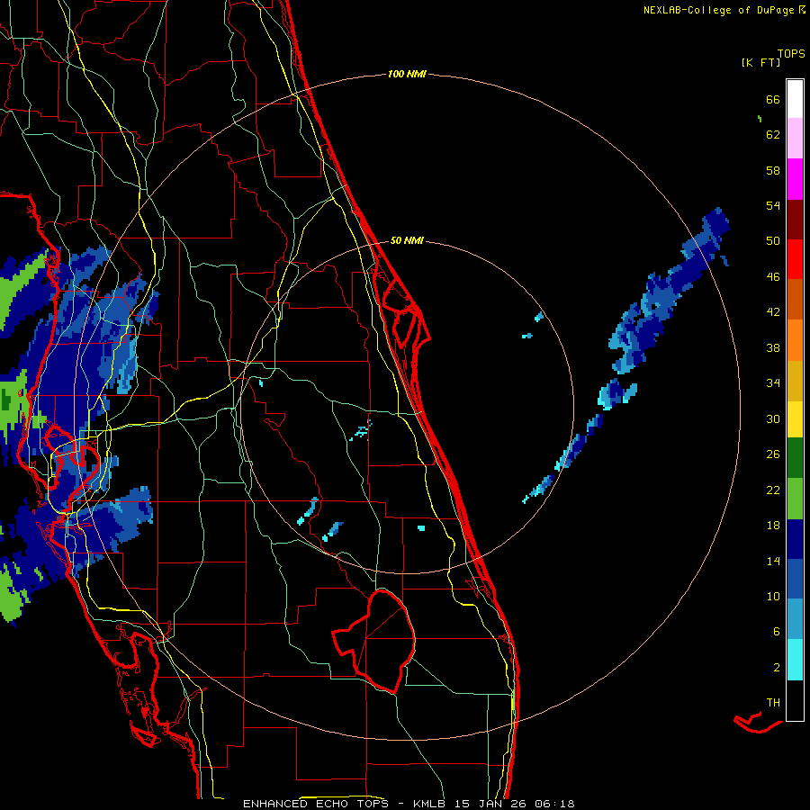Click the NEXLAB-College of DuPage credit text
Image resolution: width=810 pixels, height=810 pixels.
[x=718, y=10]
